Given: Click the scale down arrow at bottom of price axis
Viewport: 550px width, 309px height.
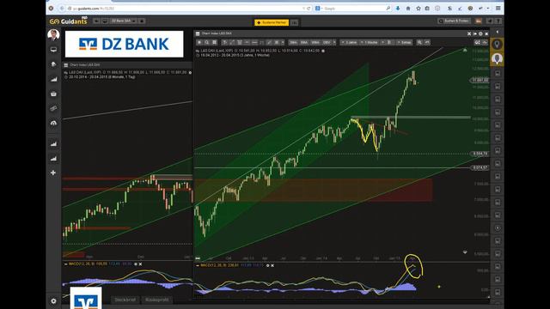Looking at the screenshot, I should (465, 251).
